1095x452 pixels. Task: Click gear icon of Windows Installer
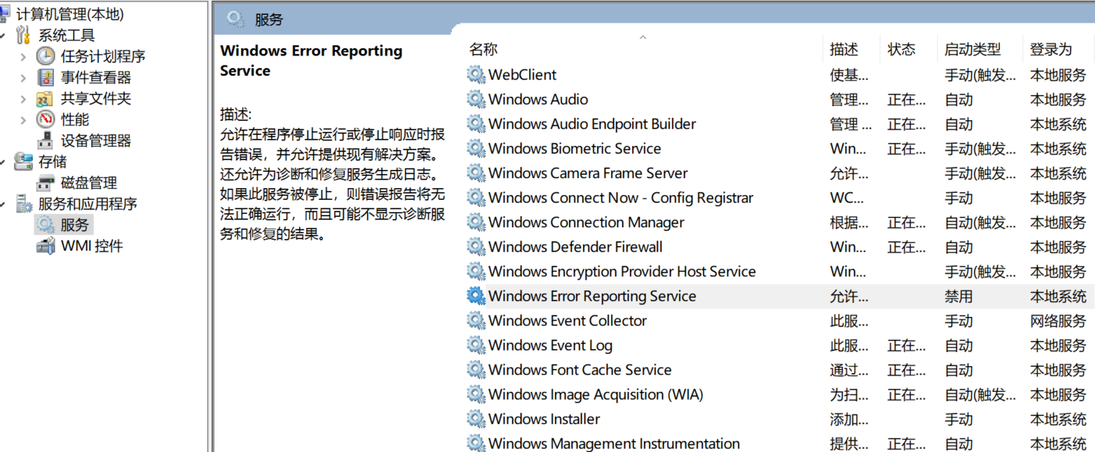pyautogui.click(x=476, y=419)
